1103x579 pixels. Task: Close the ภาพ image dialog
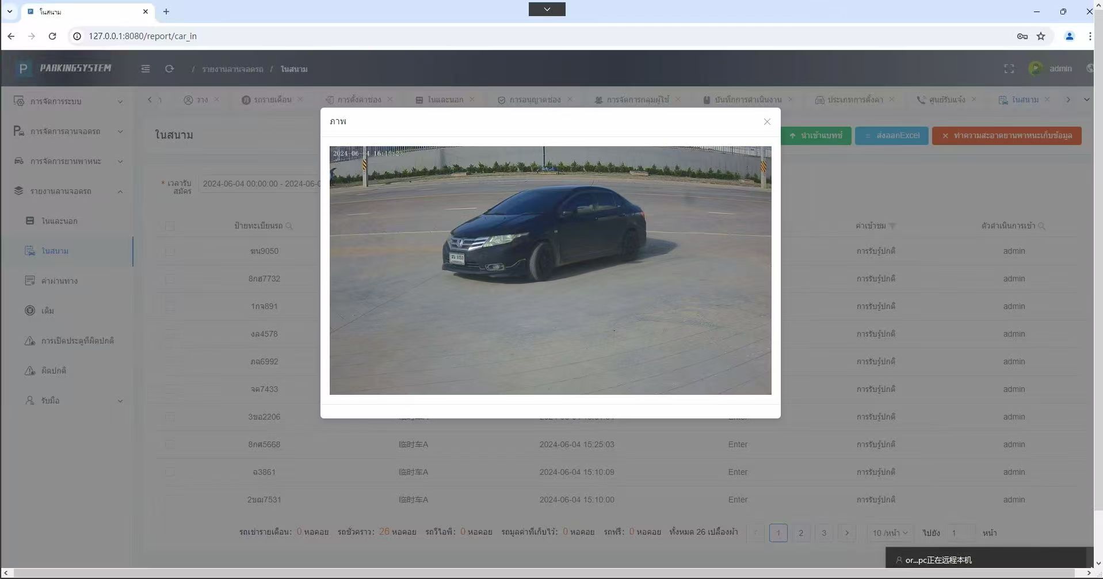[766, 121]
